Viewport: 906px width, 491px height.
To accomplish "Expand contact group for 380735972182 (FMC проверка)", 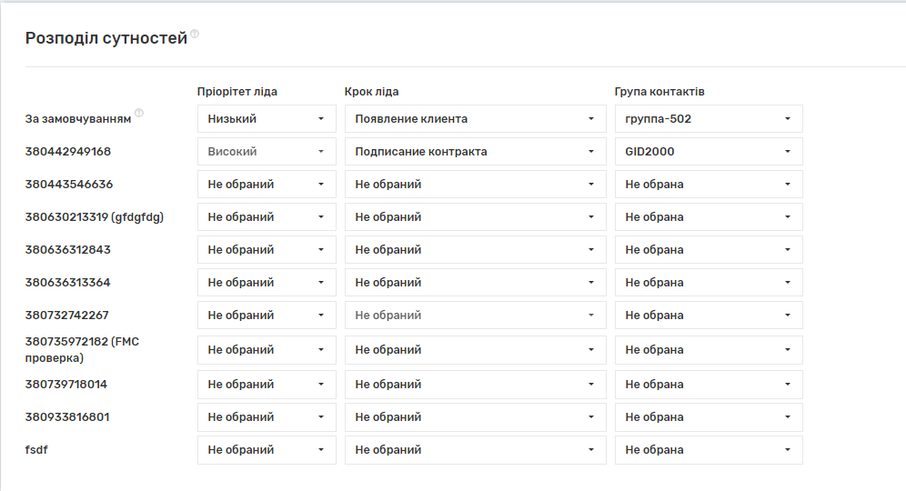I will point(708,350).
